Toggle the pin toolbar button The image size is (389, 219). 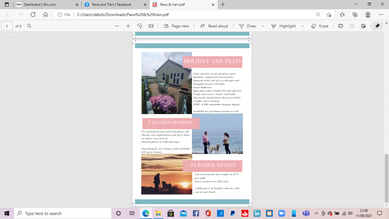pos(377,26)
